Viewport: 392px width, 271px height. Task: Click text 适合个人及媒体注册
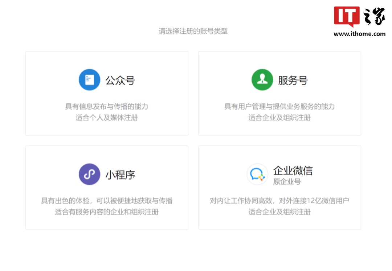tap(107, 118)
